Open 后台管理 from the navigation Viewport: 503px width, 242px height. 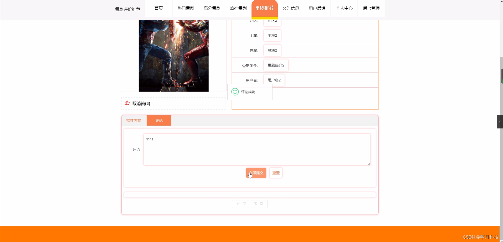pyautogui.click(x=371, y=8)
